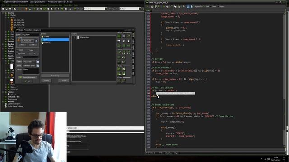Click the code editor horizontal scrollbar
The width and height of the screenshot is (289, 162).
[x=216, y=149]
